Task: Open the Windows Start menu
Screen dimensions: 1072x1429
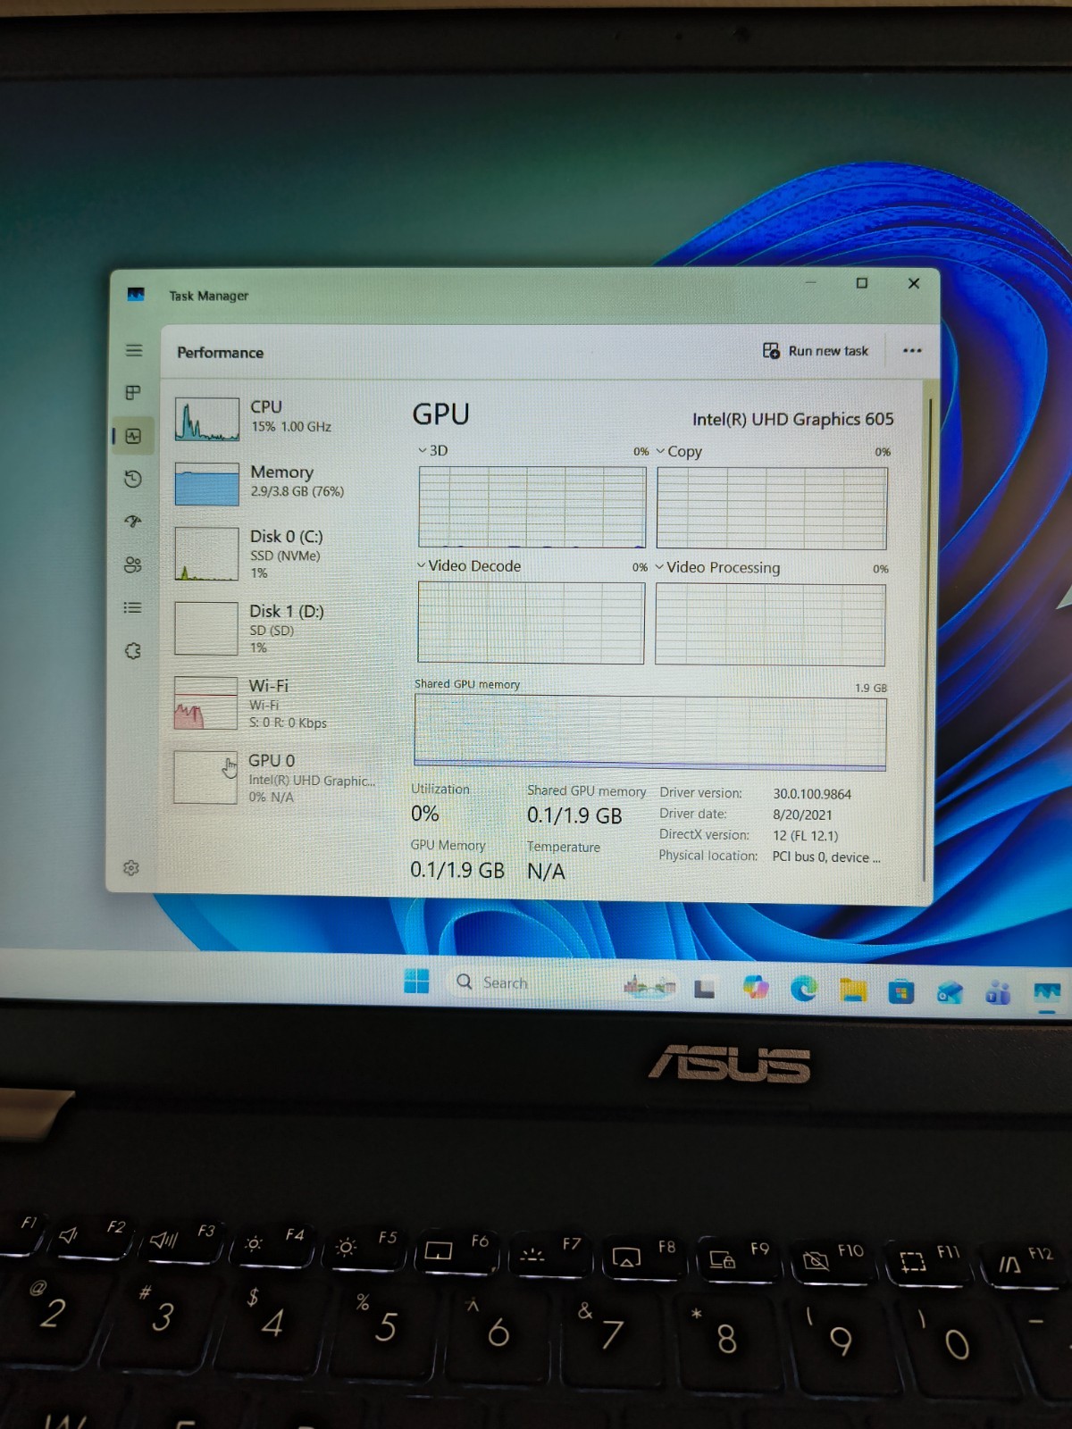Action: 416,981
